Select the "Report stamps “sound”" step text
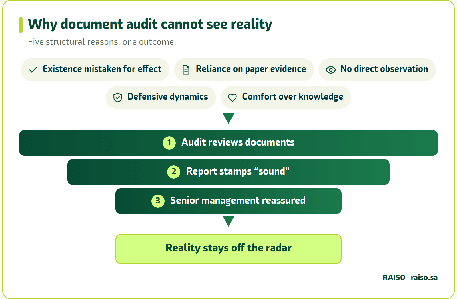The height and width of the screenshot is (299, 457). [238, 171]
